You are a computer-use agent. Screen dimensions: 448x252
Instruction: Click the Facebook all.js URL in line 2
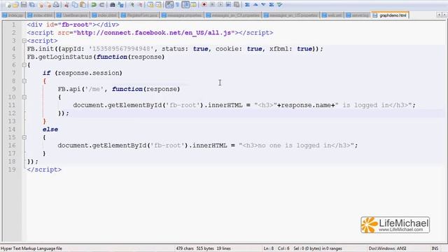coord(154,33)
